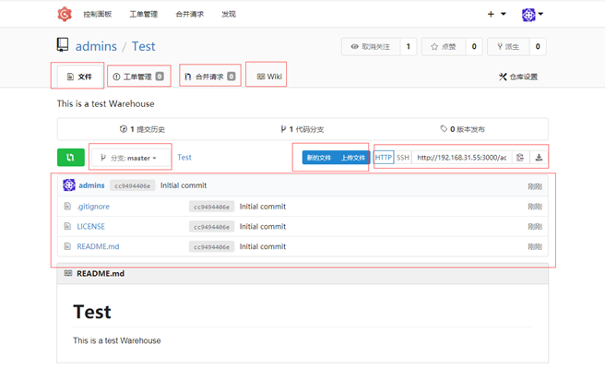Expand the 分支: master branch dropdown
Viewport: 605px width, 369px height.
(x=130, y=158)
